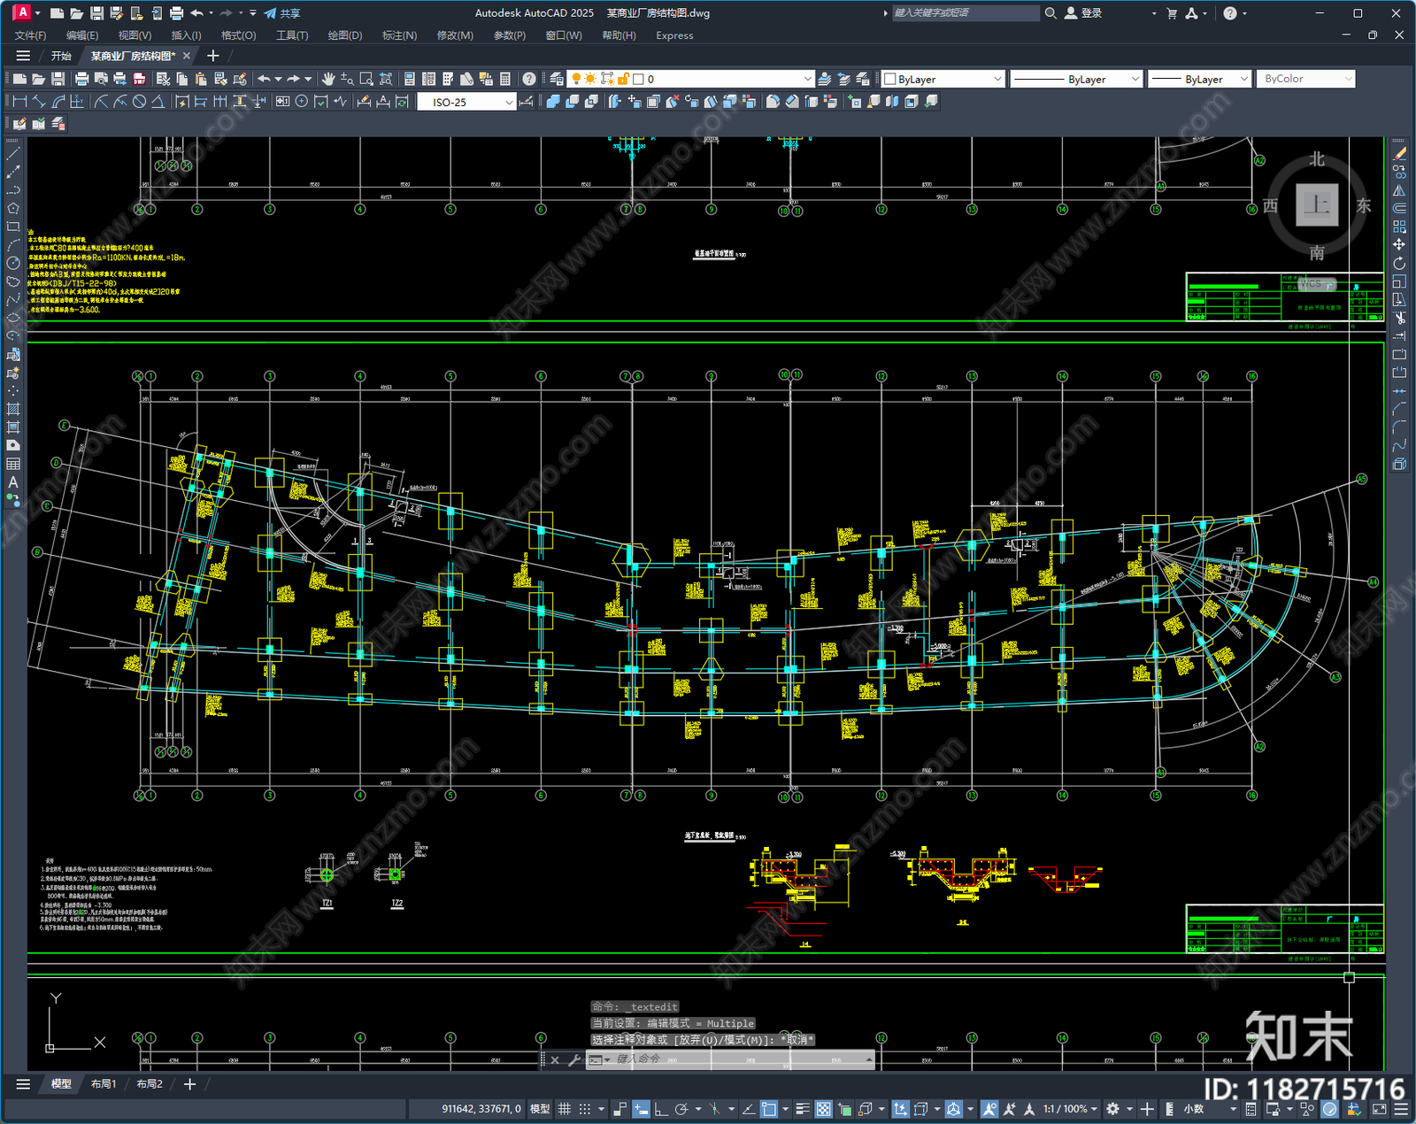Select the Linear dimension tool
1416x1124 pixels.
pos(19,102)
